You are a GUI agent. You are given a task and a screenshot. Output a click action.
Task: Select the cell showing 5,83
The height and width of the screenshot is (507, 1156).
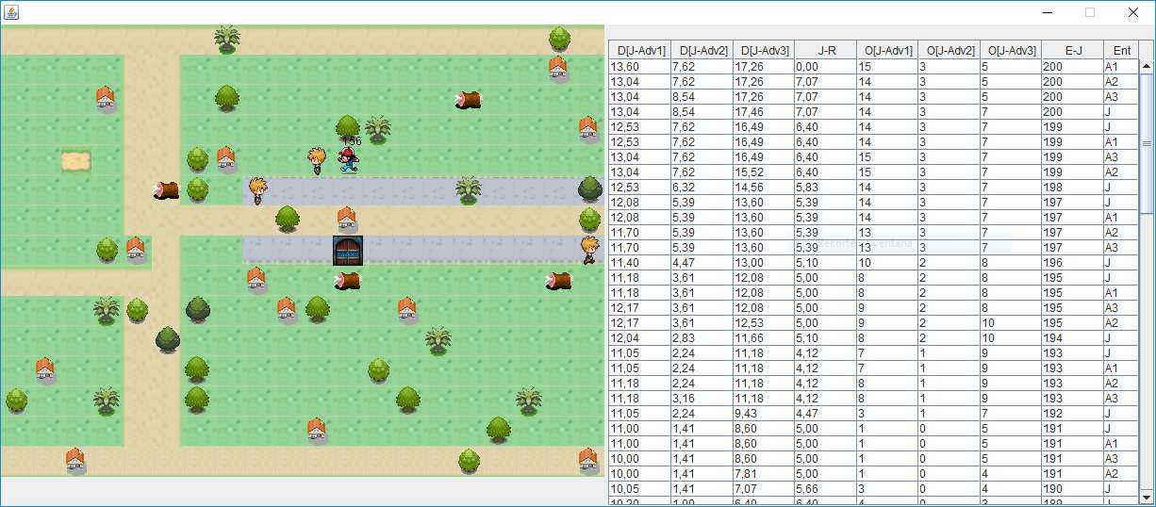tap(825, 188)
